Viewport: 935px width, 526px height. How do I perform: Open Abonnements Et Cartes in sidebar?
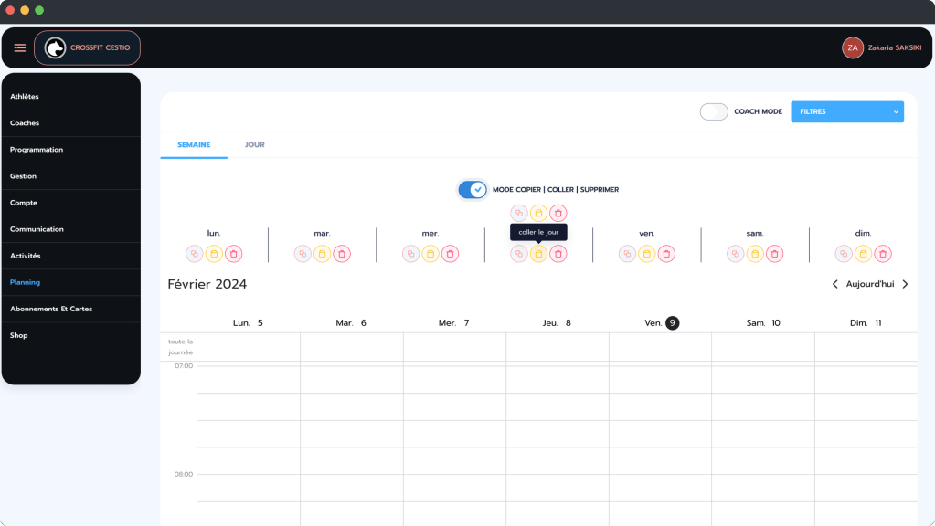[51, 309]
